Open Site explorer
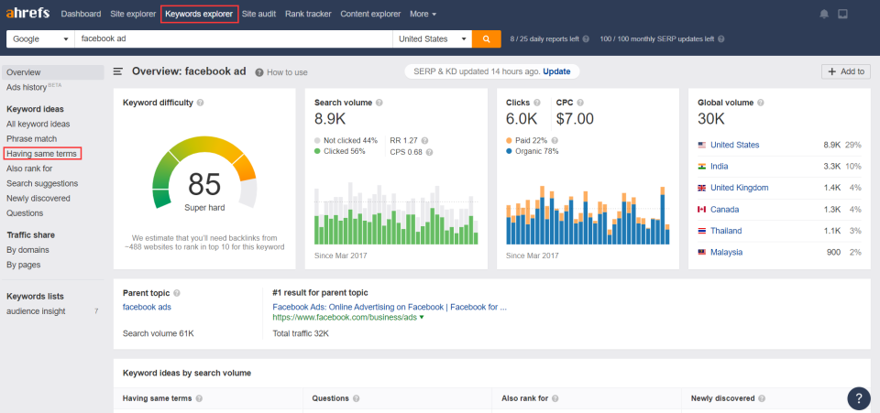The image size is (880, 413). pos(133,14)
